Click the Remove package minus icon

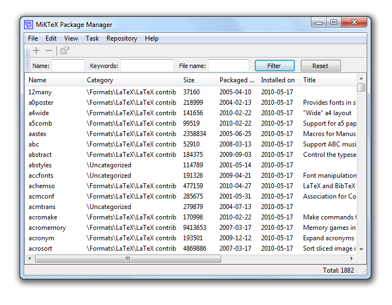[49, 50]
